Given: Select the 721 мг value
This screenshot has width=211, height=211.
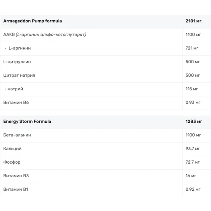Looking at the screenshot, I should click(192, 48).
